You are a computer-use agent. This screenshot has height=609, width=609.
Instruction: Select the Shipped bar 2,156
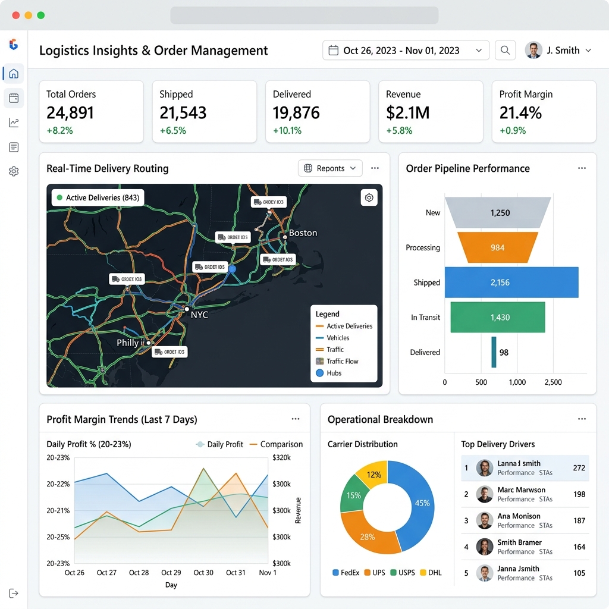[x=511, y=282]
